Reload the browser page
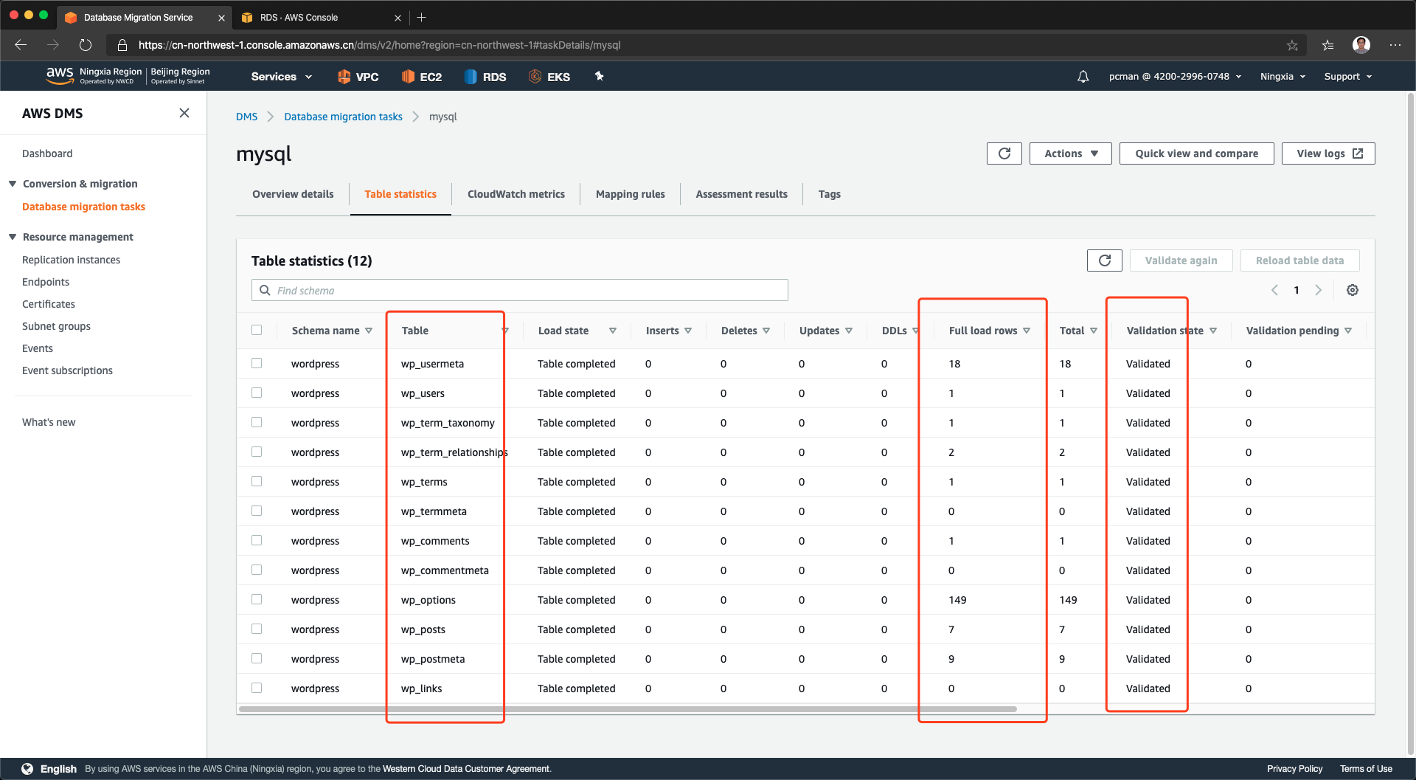Screen dimensions: 1416x780 pyautogui.click(x=86, y=45)
